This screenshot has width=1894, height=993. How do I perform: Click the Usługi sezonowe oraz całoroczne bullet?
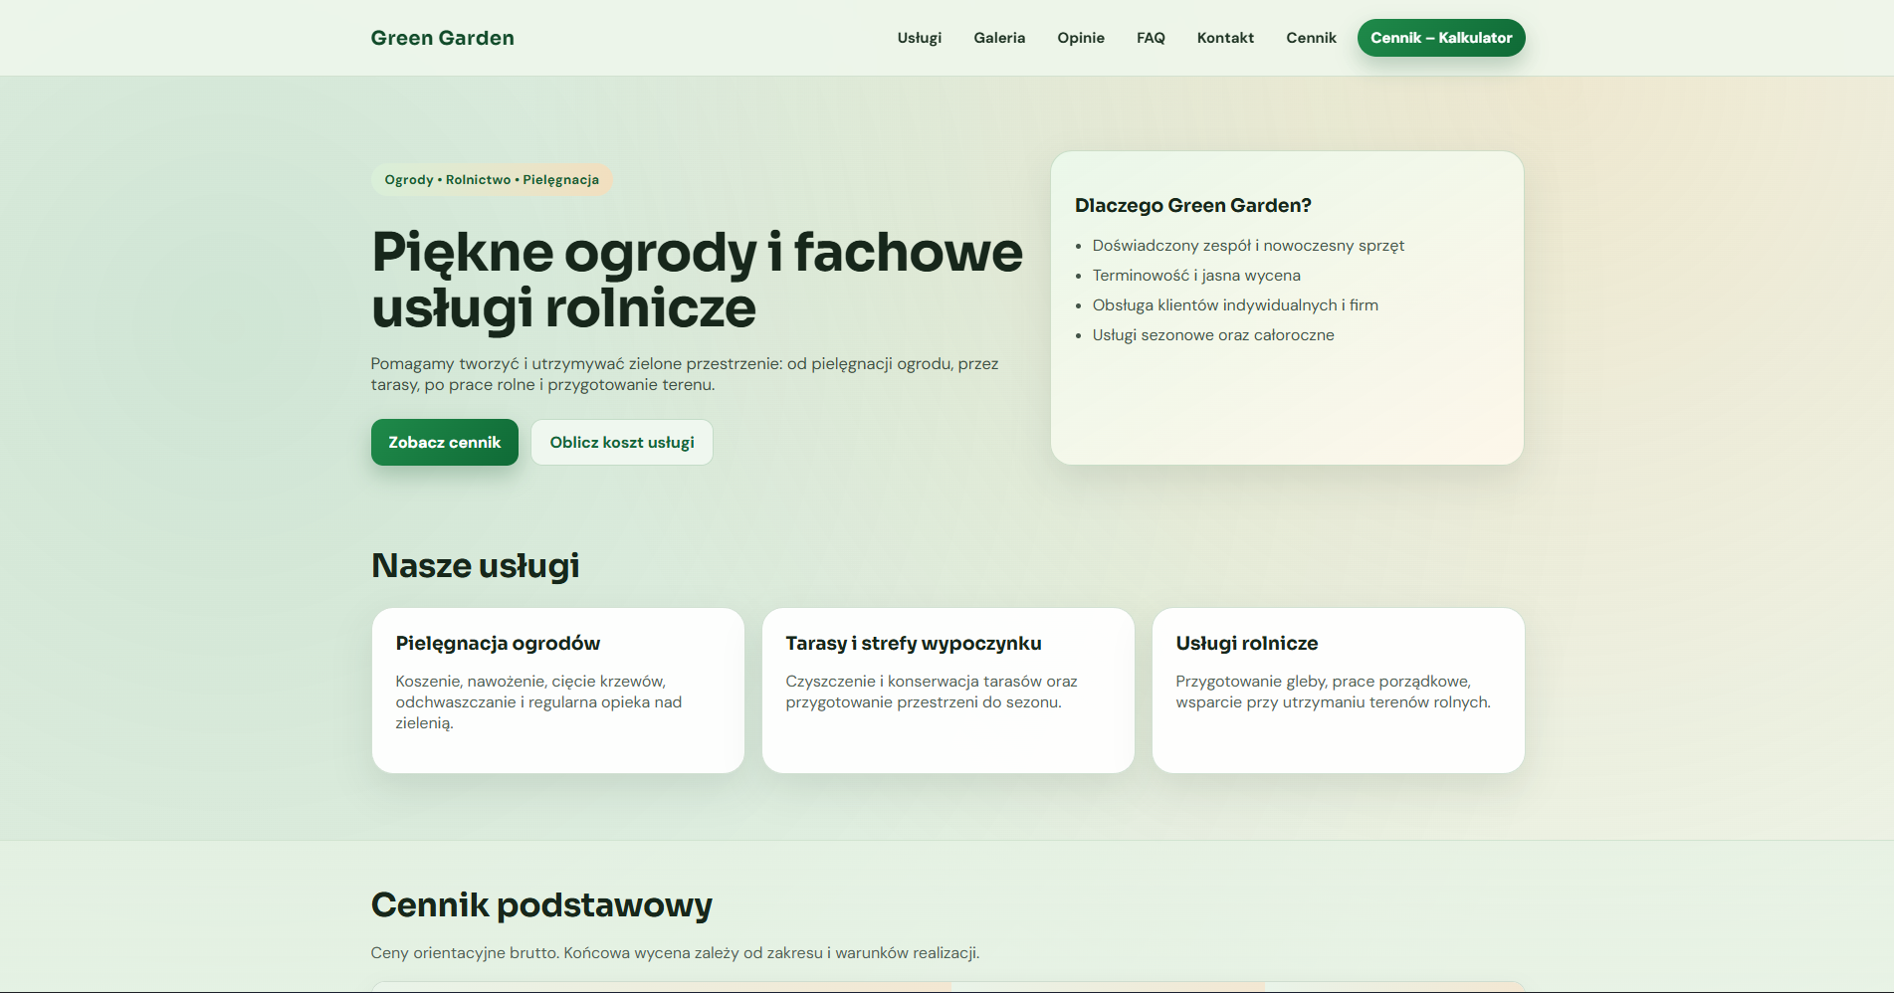pos(1212,335)
